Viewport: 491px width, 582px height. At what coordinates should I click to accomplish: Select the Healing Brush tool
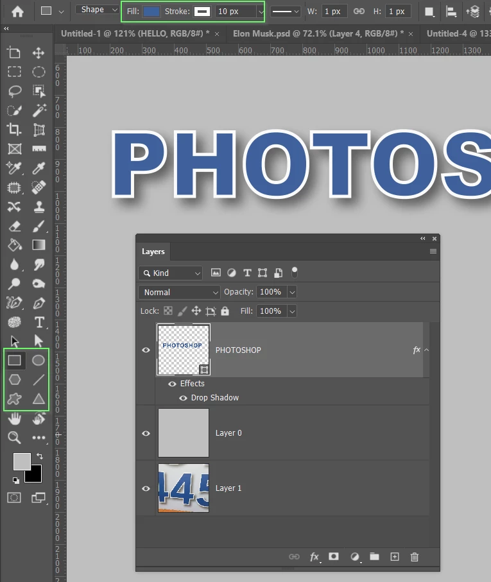coord(39,187)
